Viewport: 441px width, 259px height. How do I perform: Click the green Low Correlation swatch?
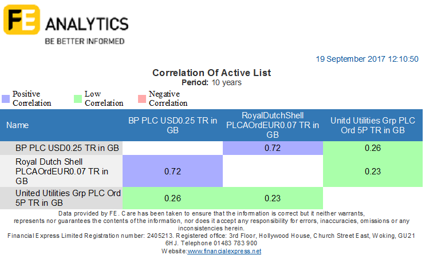(x=78, y=99)
